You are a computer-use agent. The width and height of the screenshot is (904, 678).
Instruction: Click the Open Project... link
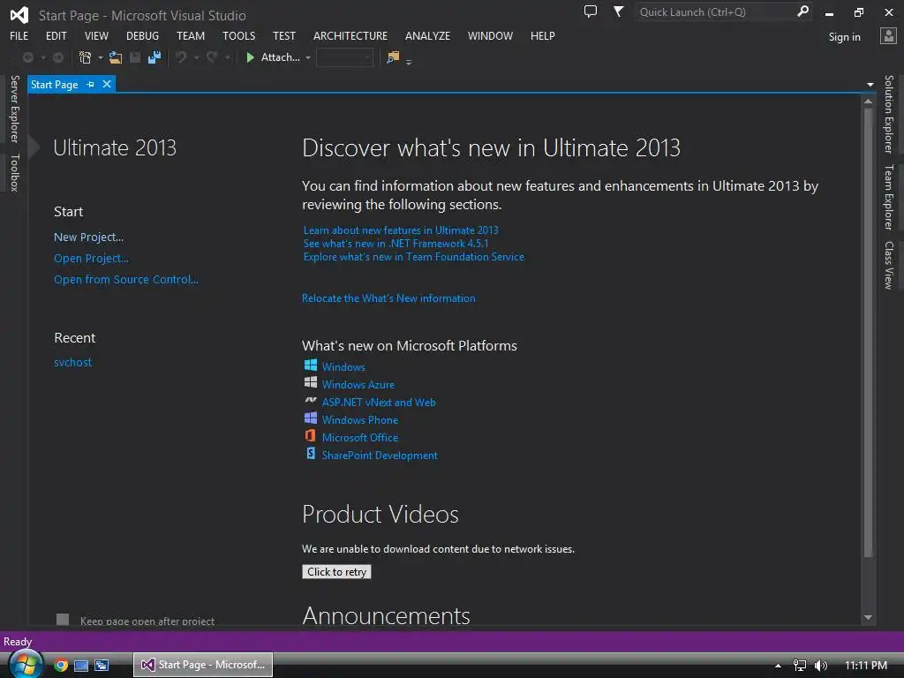coord(91,259)
